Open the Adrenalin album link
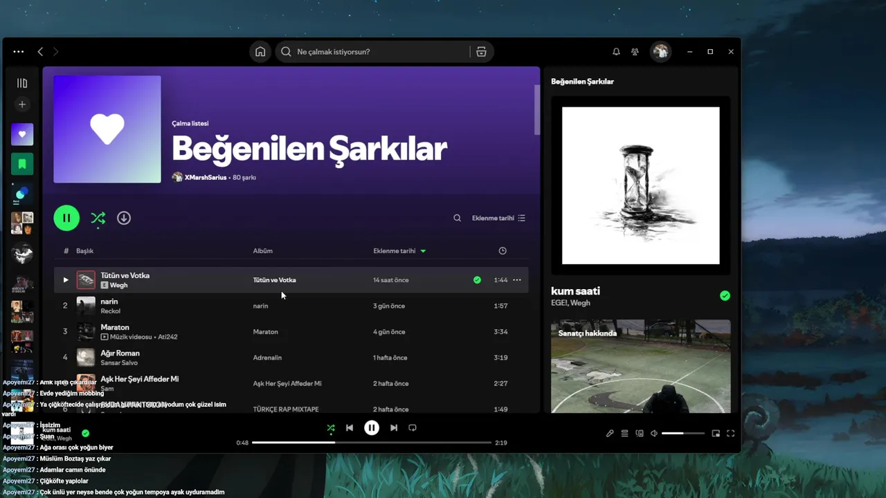 (x=267, y=358)
